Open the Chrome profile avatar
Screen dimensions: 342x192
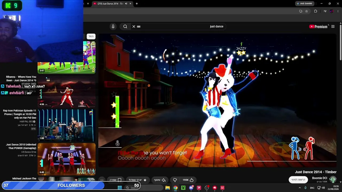click(332, 11)
